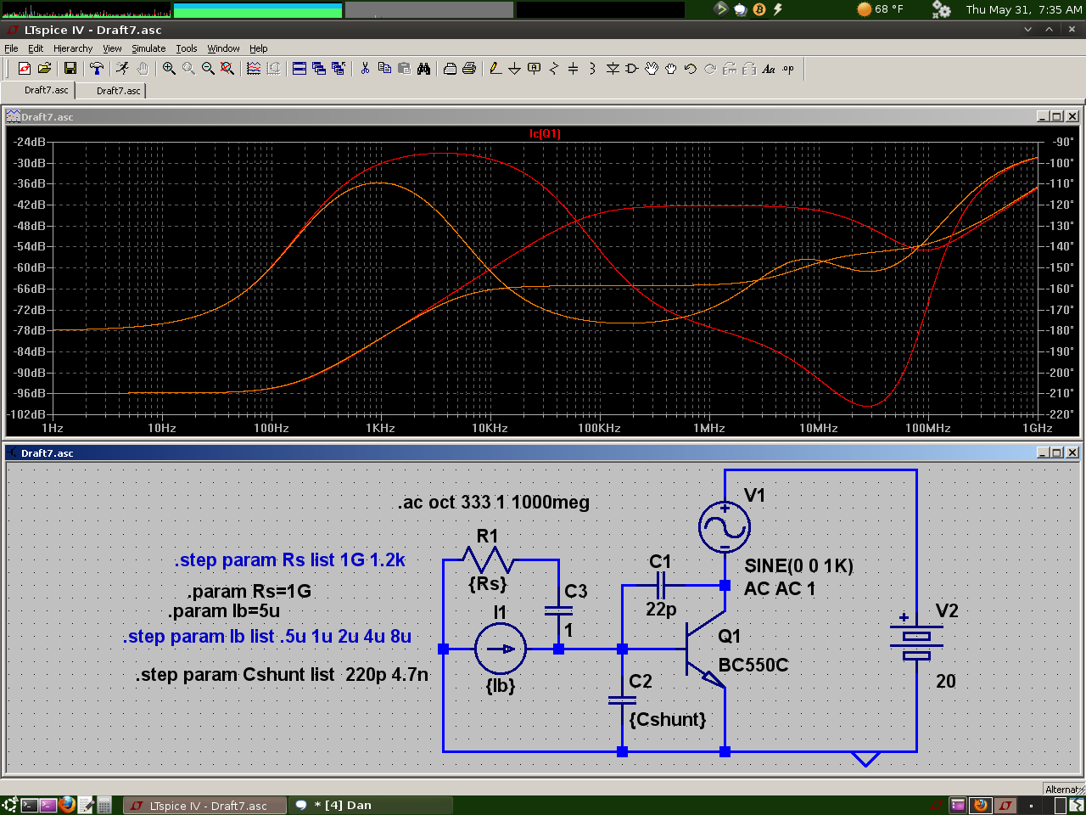Select the Inductor placement tool
This screenshot has width=1086, height=815.
pos(592,69)
